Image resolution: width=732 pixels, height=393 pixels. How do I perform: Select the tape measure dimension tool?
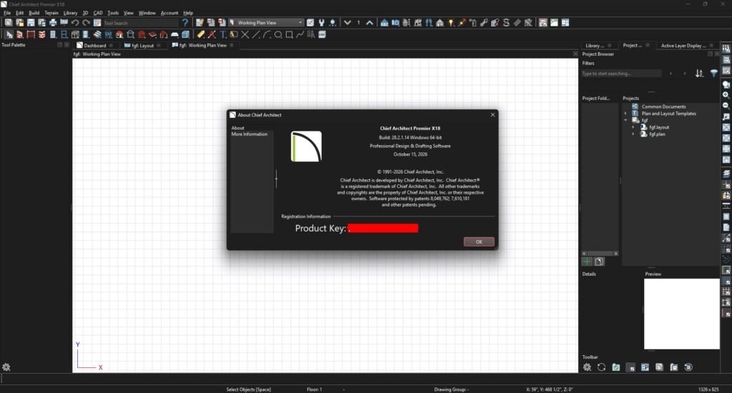point(201,34)
